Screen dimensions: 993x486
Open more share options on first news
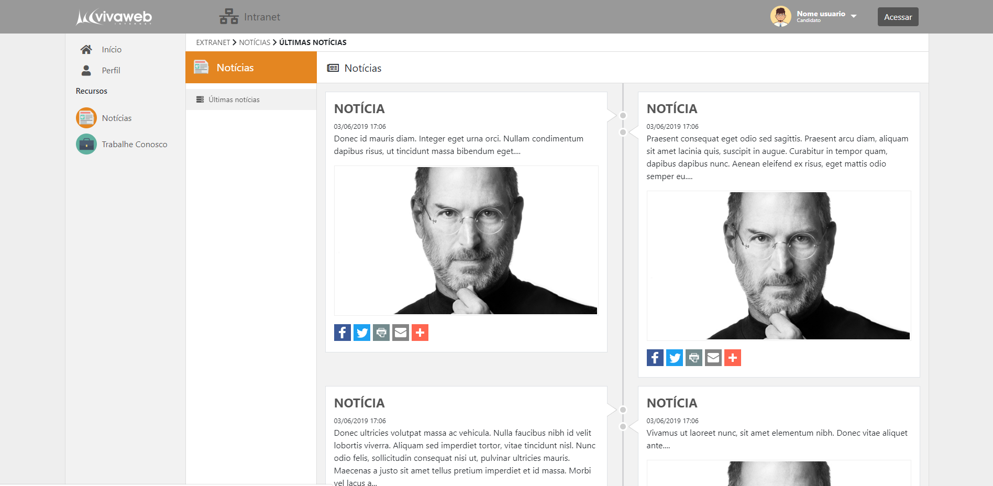(x=420, y=333)
